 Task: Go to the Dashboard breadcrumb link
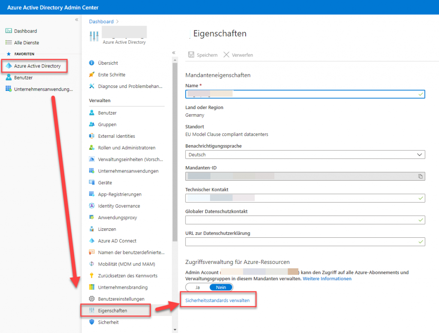[101, 21]
